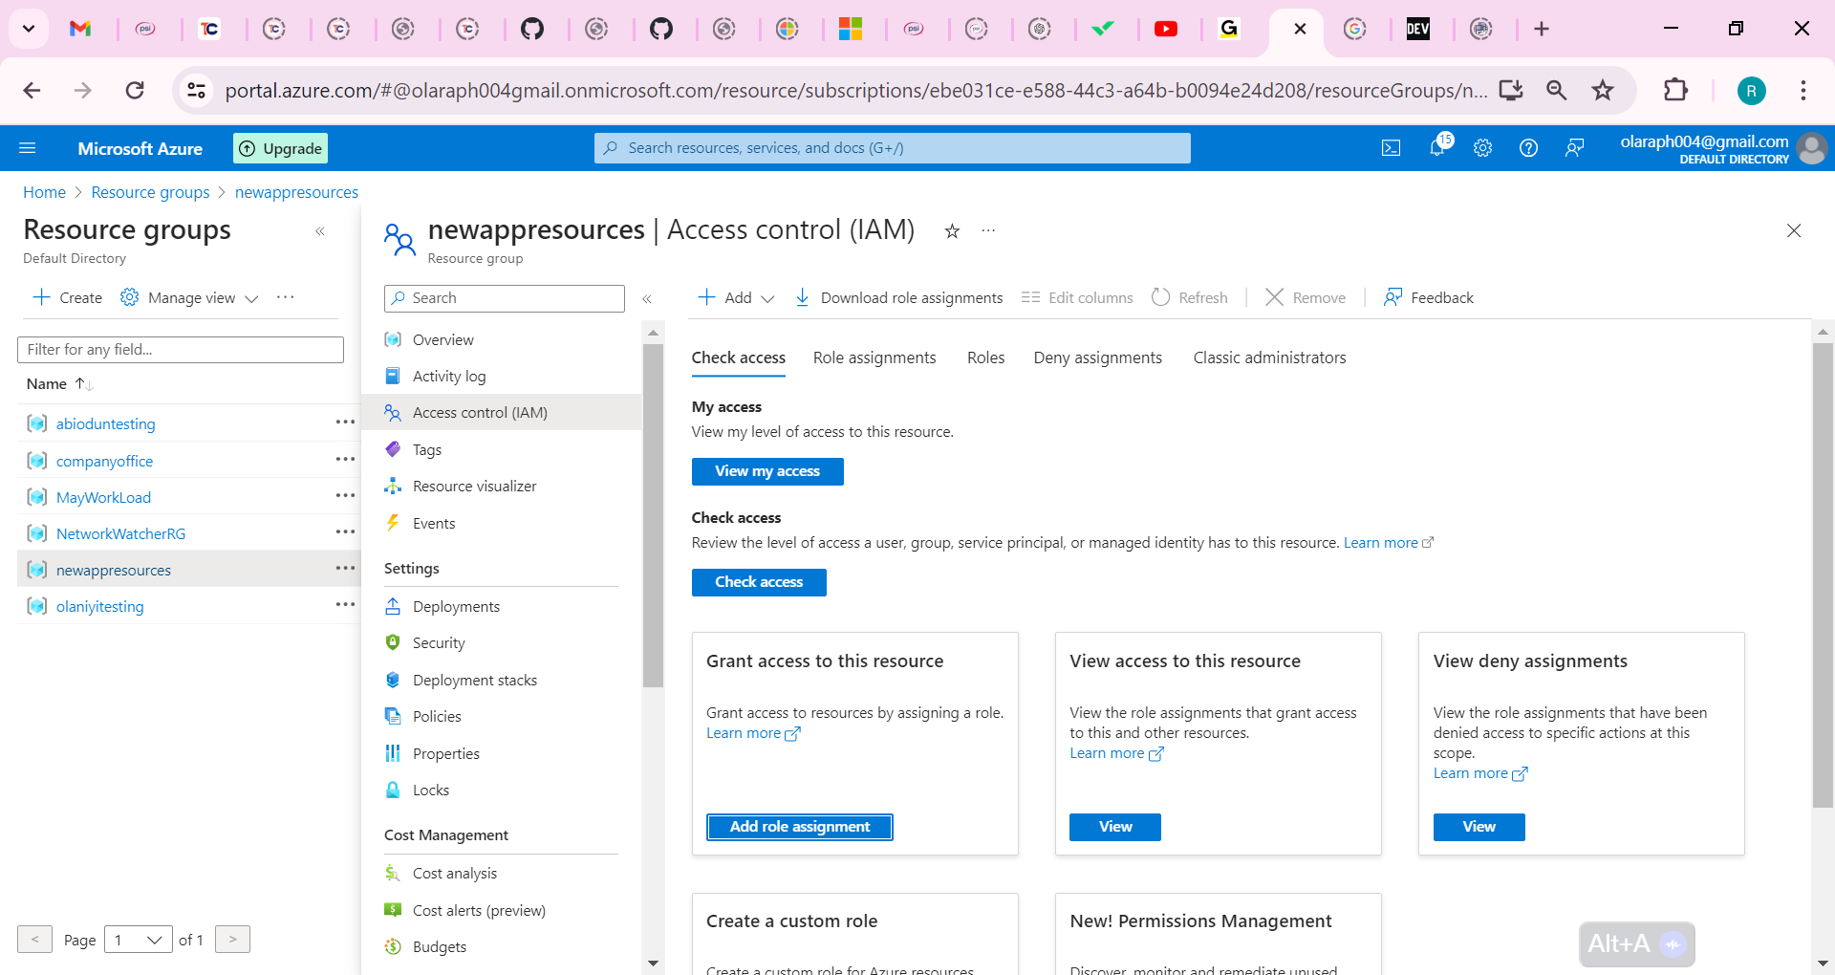Screen dimensions: 1835x975
Task: Open context menu for abioduntesting
Action: (345, 422)
